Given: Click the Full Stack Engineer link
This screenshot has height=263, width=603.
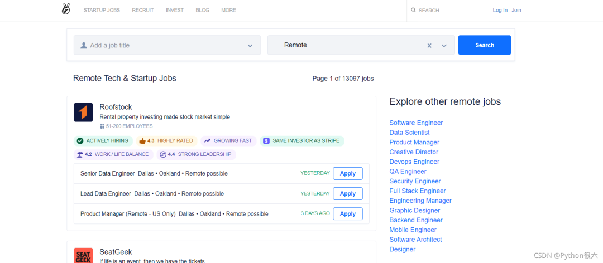Looking at the screenshot, I should click(418, 191).
